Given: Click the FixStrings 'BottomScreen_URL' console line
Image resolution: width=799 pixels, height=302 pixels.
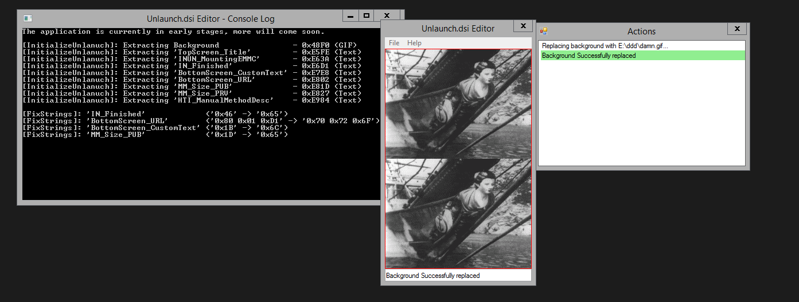Looking at the screenshot, I should pos(201,121).
